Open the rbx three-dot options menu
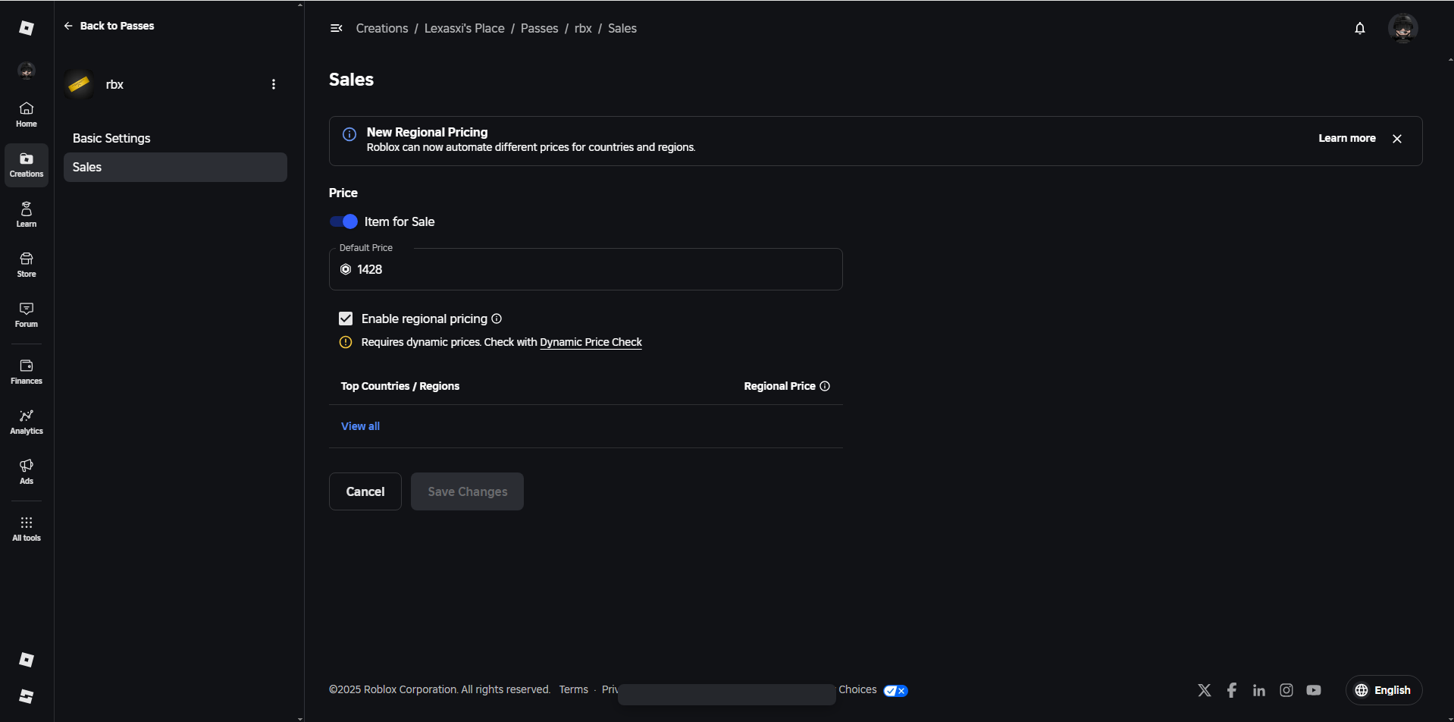 coord(274,84)
